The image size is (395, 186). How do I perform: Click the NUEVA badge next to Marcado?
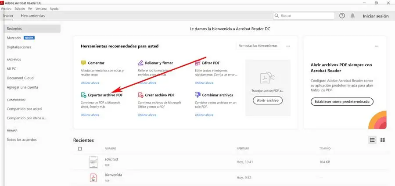tap(29, 38)
